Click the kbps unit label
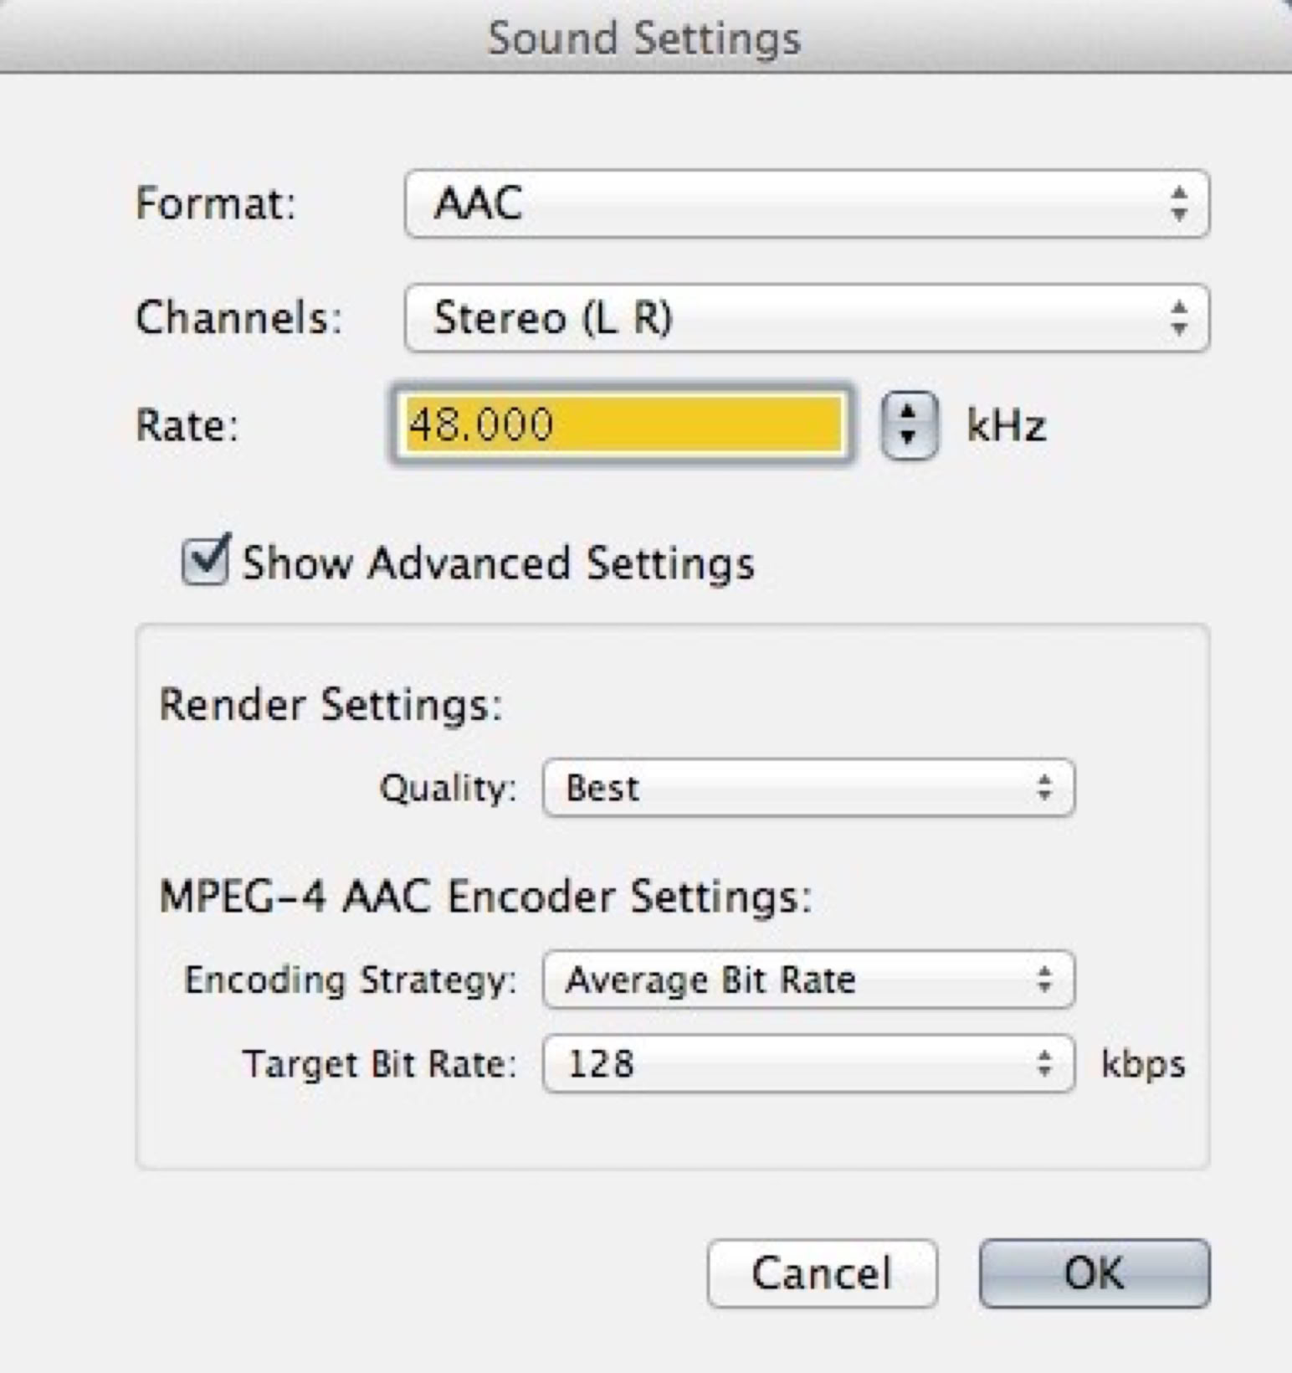 point(1143,1064)
